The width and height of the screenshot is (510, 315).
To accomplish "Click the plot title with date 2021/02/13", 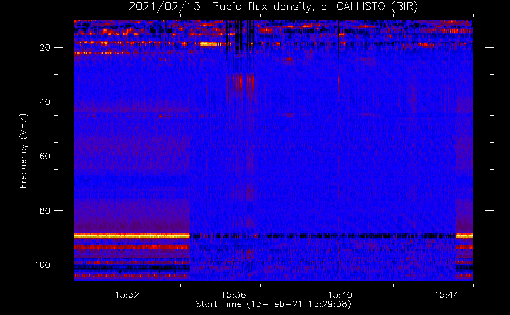I will click(273, 6).
